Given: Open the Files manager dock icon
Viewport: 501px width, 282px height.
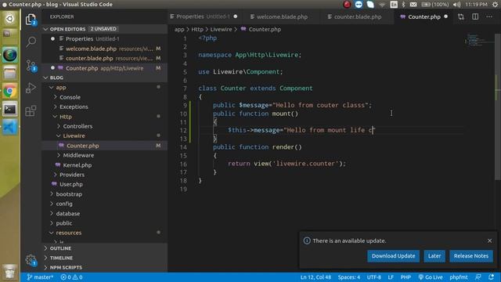Looking at the screenshot, I should (x=9, y=74).
